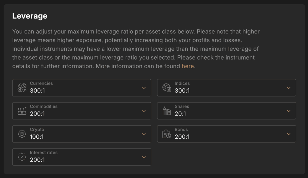This screenshot has width=308, height=178.
Task: Select the Crypto 100:1 value
Action: (36, 137)
